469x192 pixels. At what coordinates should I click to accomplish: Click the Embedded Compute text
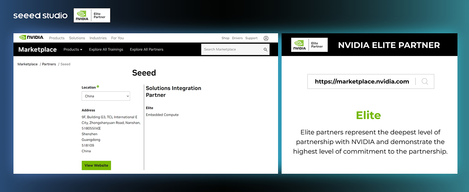point(162,115)
